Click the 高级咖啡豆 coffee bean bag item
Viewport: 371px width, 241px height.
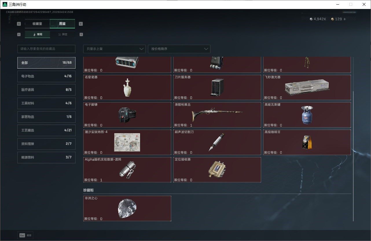pyautogui.click(x=307, y=142)
